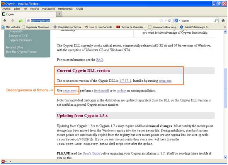Open the FAQ link
The image size is (228, 165).
click(x=100, y=60)
